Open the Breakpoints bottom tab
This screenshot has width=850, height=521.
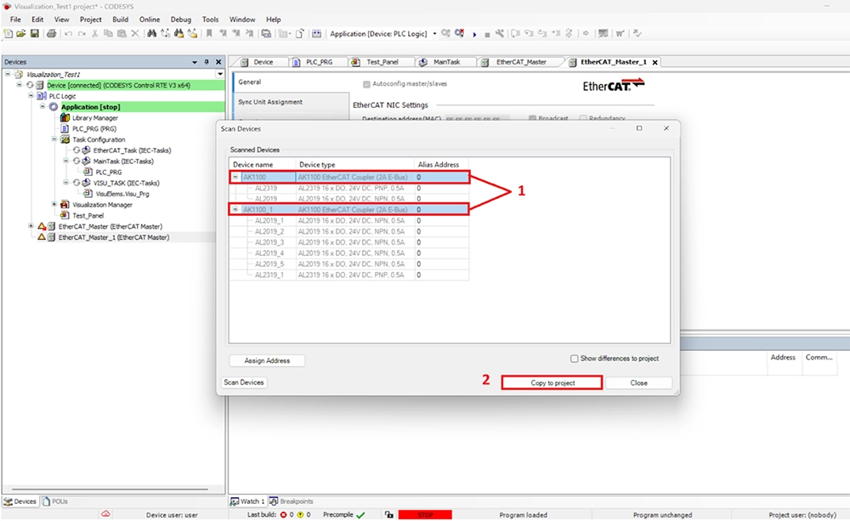click(x=291, y=501)
